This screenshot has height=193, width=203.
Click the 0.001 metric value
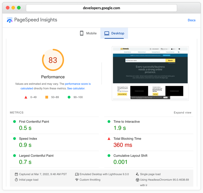pyautogui.click(x=120, y=162)
